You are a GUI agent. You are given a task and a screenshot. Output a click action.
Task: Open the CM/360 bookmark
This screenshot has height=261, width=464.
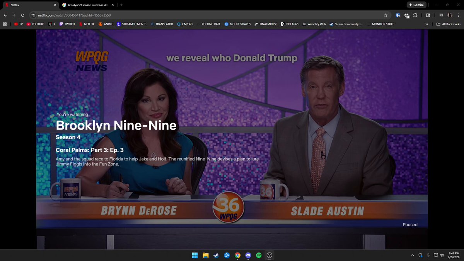coord(185,24)
